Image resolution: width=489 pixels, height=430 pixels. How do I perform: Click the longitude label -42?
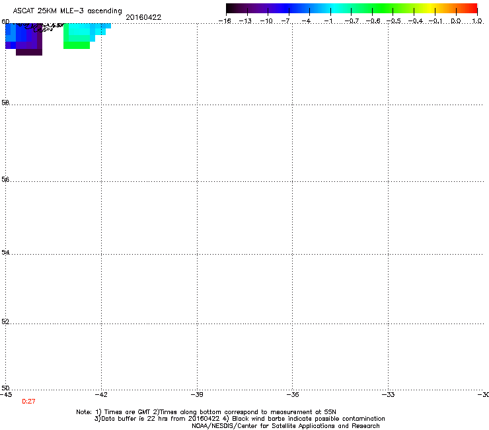[101, 395]
